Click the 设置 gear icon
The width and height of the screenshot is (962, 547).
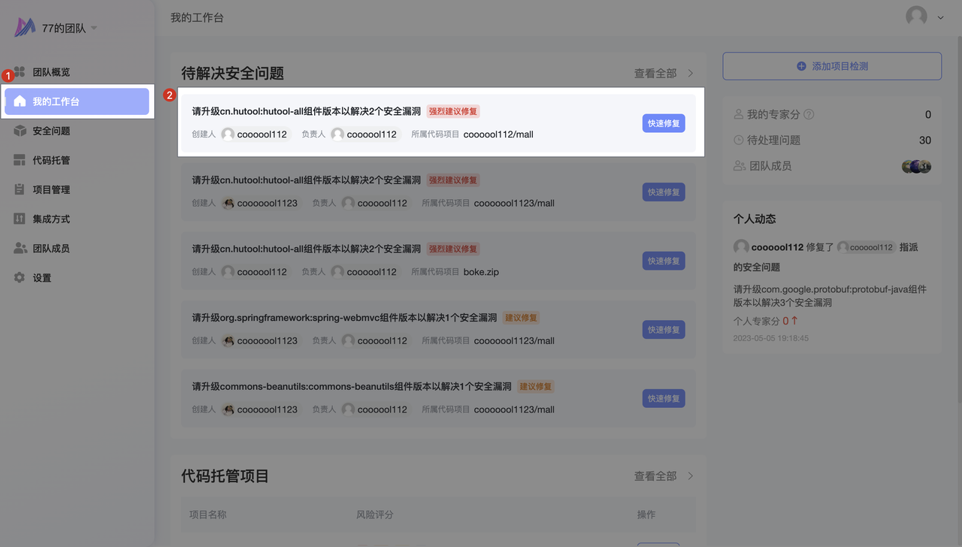point(20,277)
